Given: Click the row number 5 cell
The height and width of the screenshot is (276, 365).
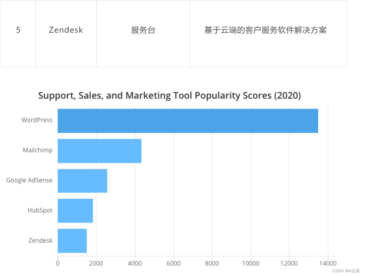Looking at the screenshot, I should [x=18, y=34].
